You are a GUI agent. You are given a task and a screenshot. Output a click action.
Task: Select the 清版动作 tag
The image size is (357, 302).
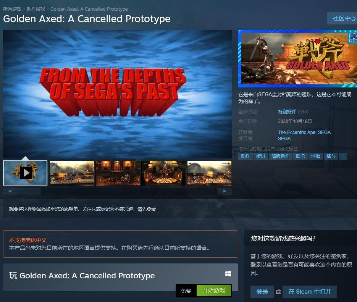tap(281, 156)
